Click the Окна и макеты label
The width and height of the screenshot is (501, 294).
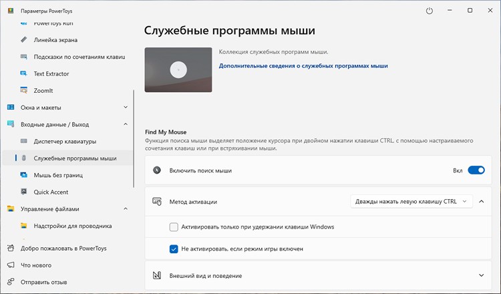coord(41,108)
